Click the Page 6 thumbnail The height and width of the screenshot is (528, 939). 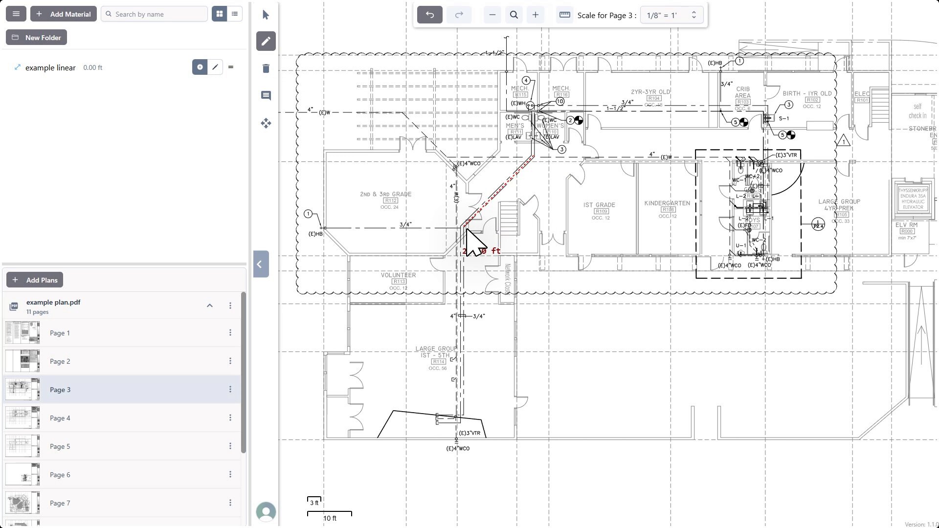pos(22,474)
